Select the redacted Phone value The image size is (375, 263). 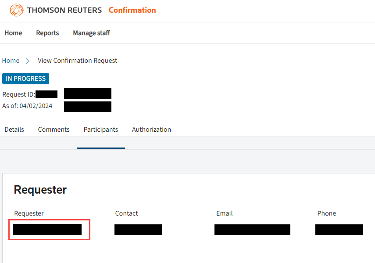click(339, 229)
